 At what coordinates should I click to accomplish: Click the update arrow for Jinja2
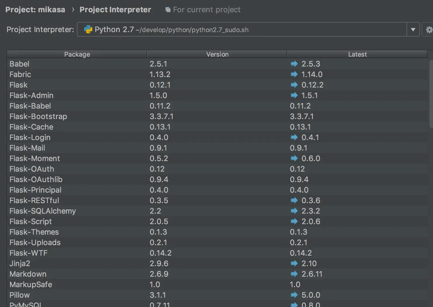pyautogui.click(x=294, y=263)
